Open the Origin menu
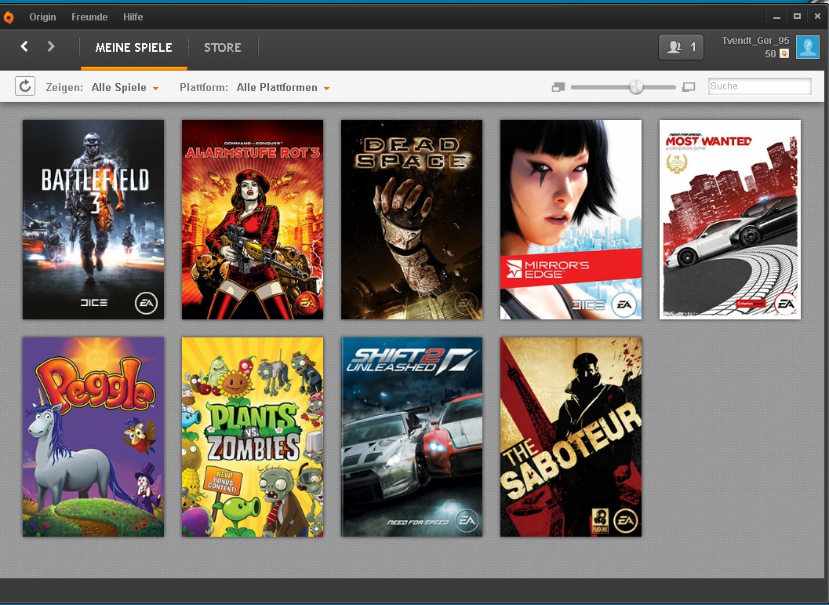Viewport: 829px width, 605px height. tap(43, 17)
